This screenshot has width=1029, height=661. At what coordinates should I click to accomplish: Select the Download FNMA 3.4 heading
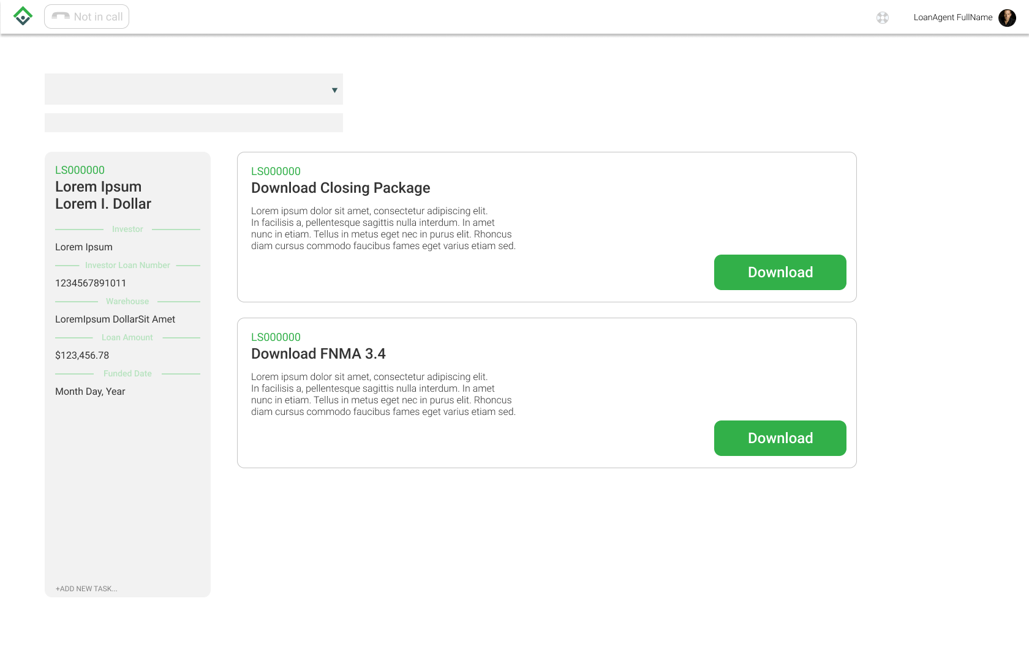(x=318, y=354)
